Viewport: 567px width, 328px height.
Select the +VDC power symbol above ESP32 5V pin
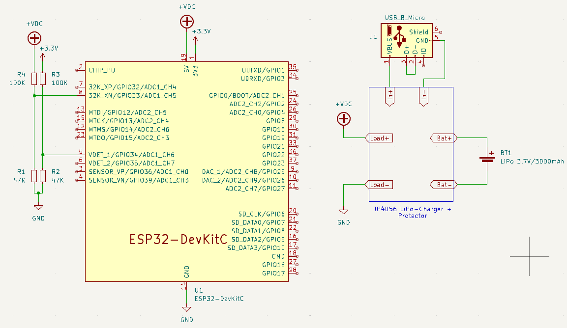tap(186, 22)
